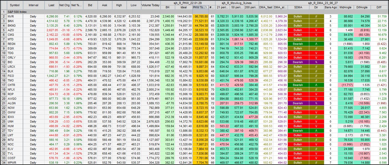Select the COST symbol cell

click(x=15, y=158)
